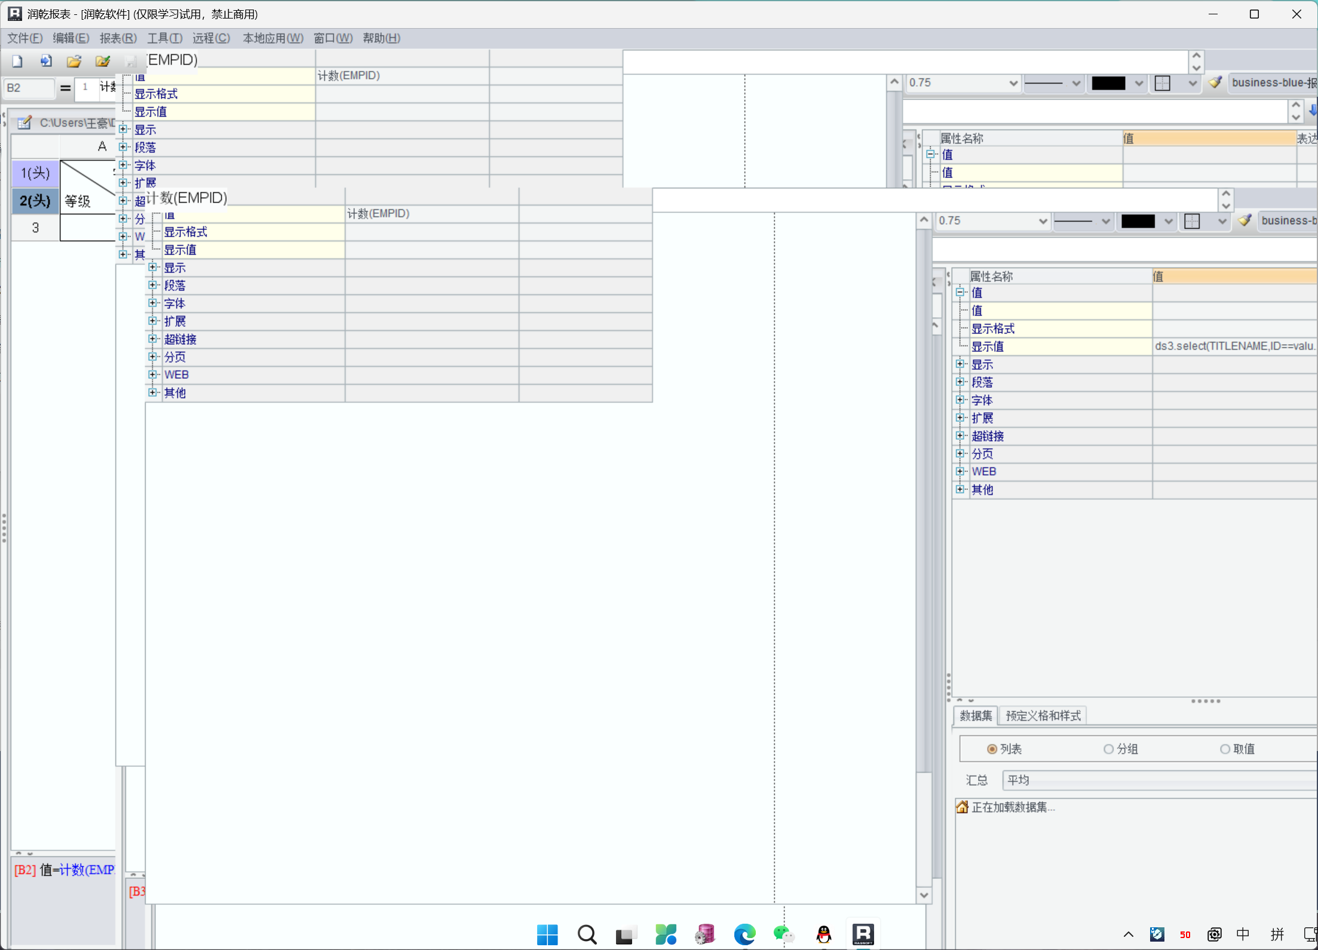
Task: Click the open-and-edit folder icon with pen
Action: click(x=103, y=61)
